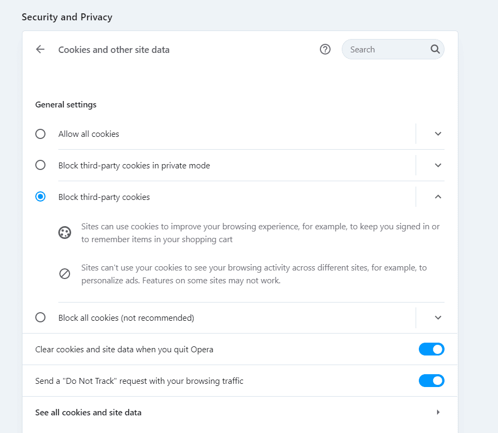Open the help question mark icon
Viewport: 498px width, 433px height.
click(x=325, y=49)
